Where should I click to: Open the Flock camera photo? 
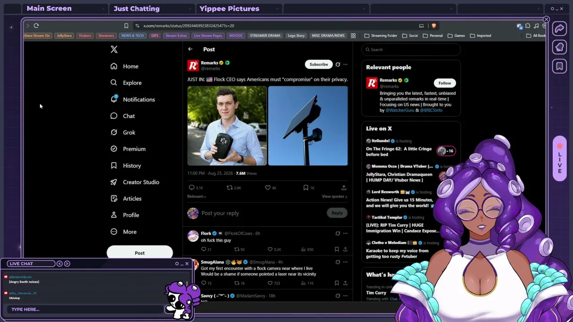[308, 126]
